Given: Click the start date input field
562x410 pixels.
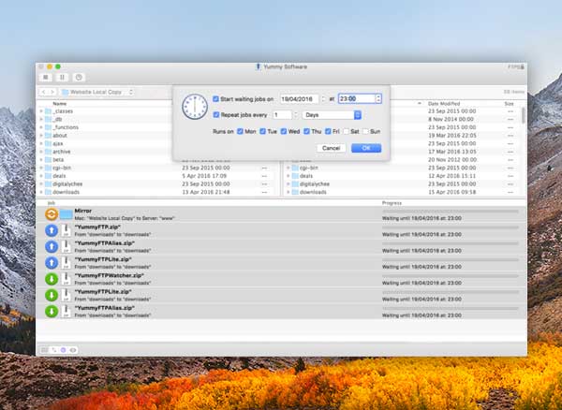Looking at the screenshot, I should (x=300, y=99).
